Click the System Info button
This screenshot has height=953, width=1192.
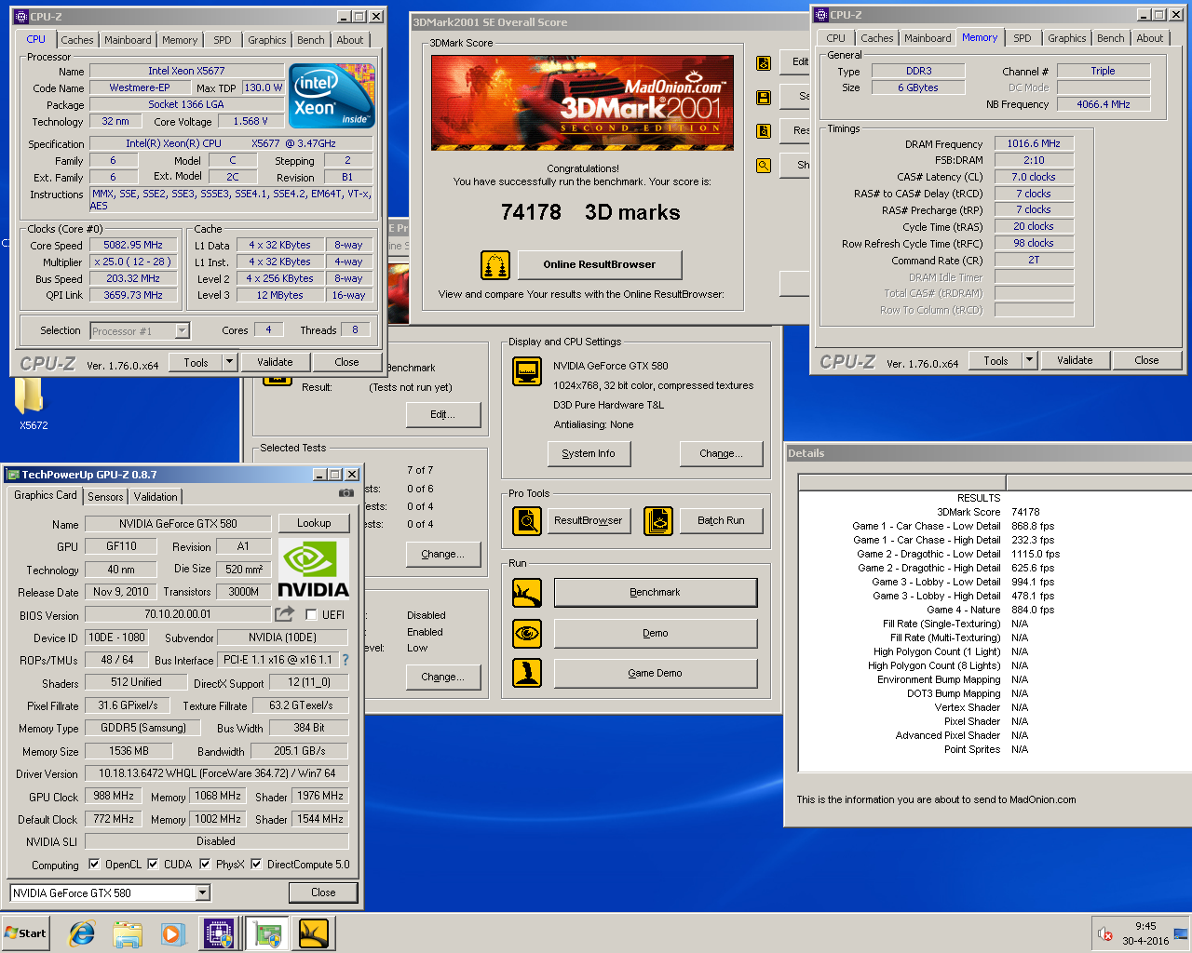pos(589,453)
